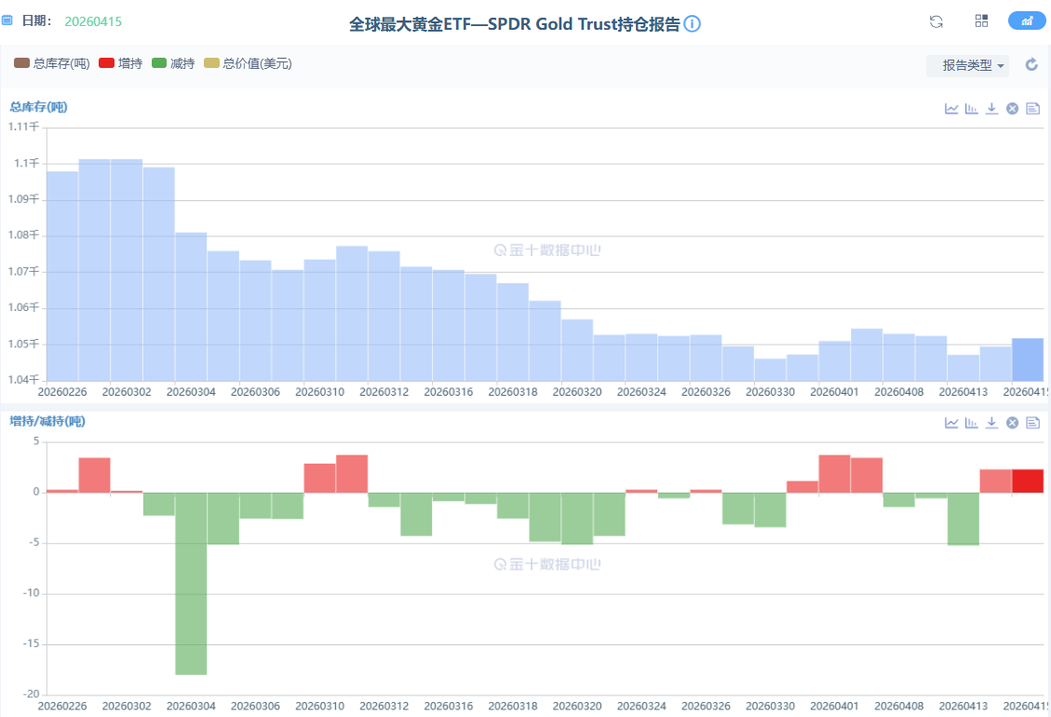The width and height of the screenshot is (1051, 717).
Task: Switch 总库存 chart to line chart
Action: pyautogui.click(x=951, y=109)
